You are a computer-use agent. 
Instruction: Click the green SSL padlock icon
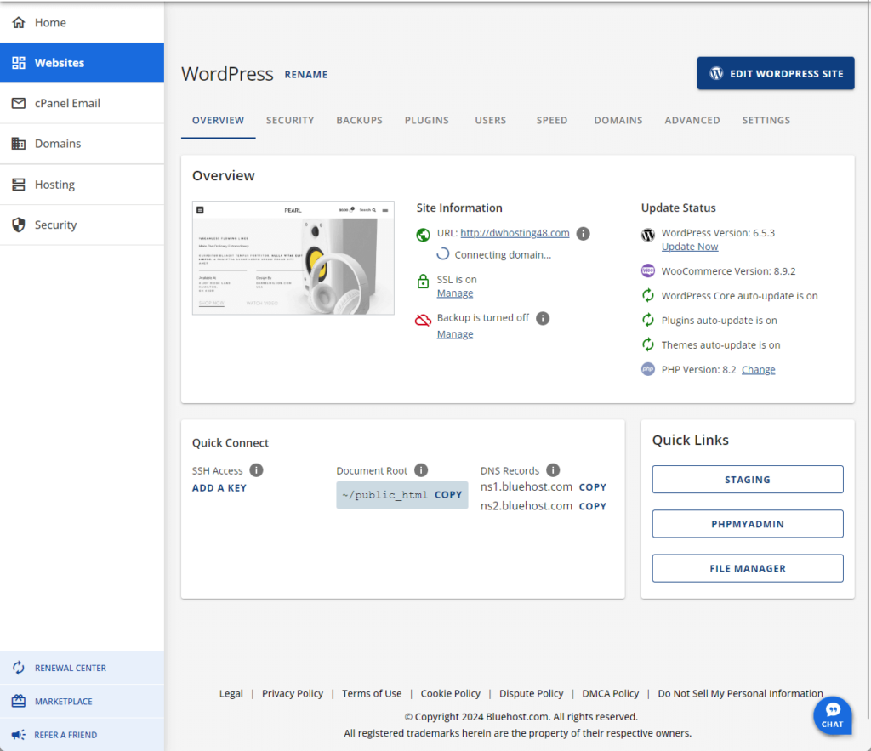[423, 281]
